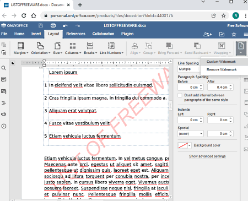248x201 pixels.
Task: Switch to the References tab
Action: coord(76,34)
